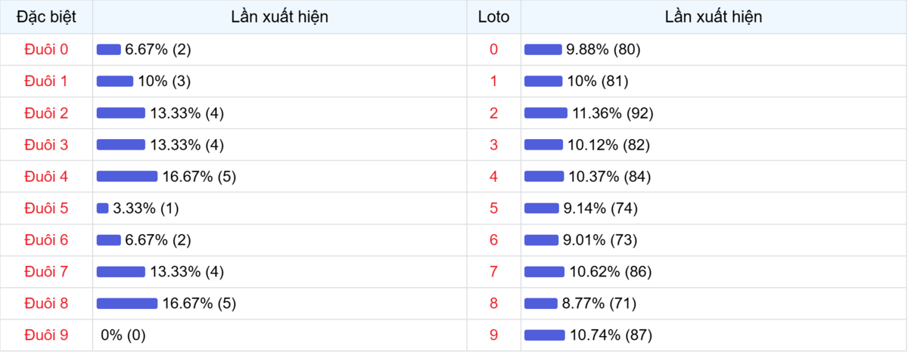This screenshot has height=352, width=908.
Task: Click the 16.67% (5) value for Đuôi 8
Action: click(199, 304)
